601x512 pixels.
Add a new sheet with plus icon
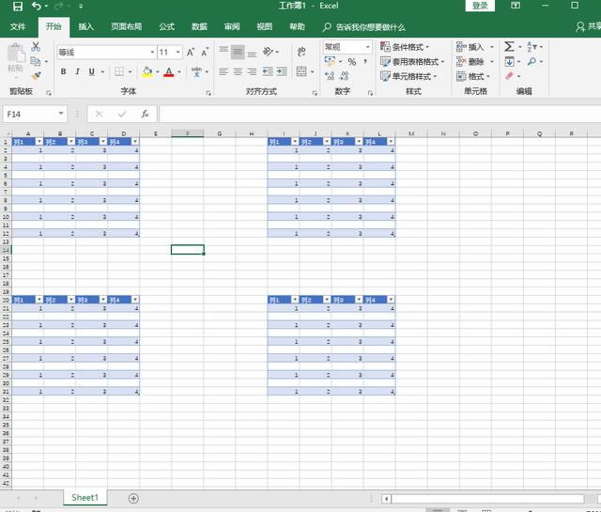[x=133, y=498]
